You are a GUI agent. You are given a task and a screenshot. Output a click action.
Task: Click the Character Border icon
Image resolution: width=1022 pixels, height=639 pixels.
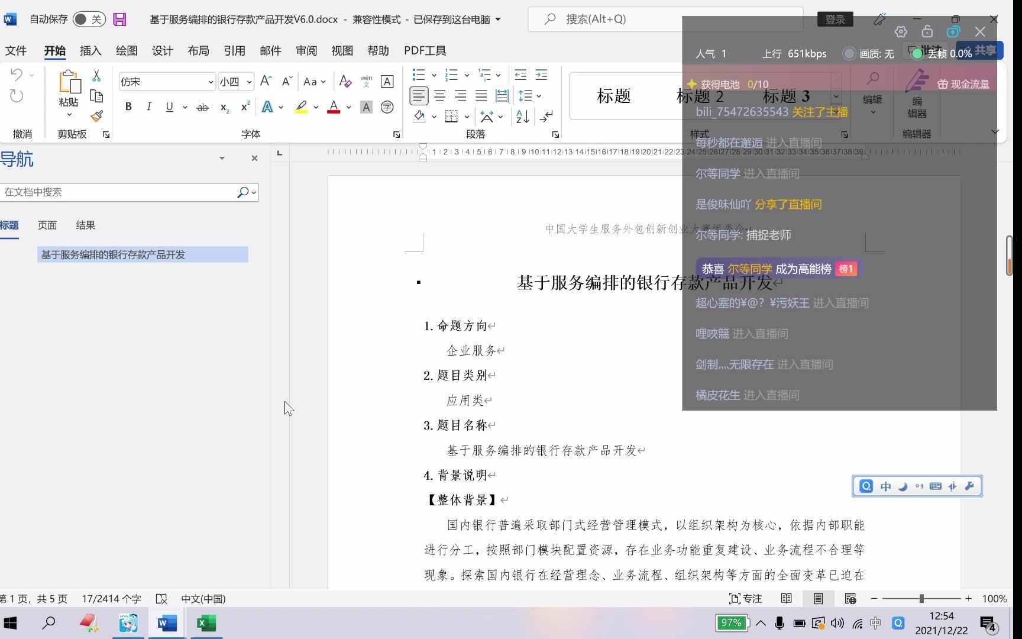(387, 82)
